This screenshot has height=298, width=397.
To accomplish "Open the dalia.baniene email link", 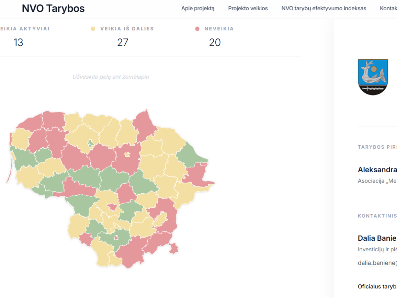I will tap(377, 263).
